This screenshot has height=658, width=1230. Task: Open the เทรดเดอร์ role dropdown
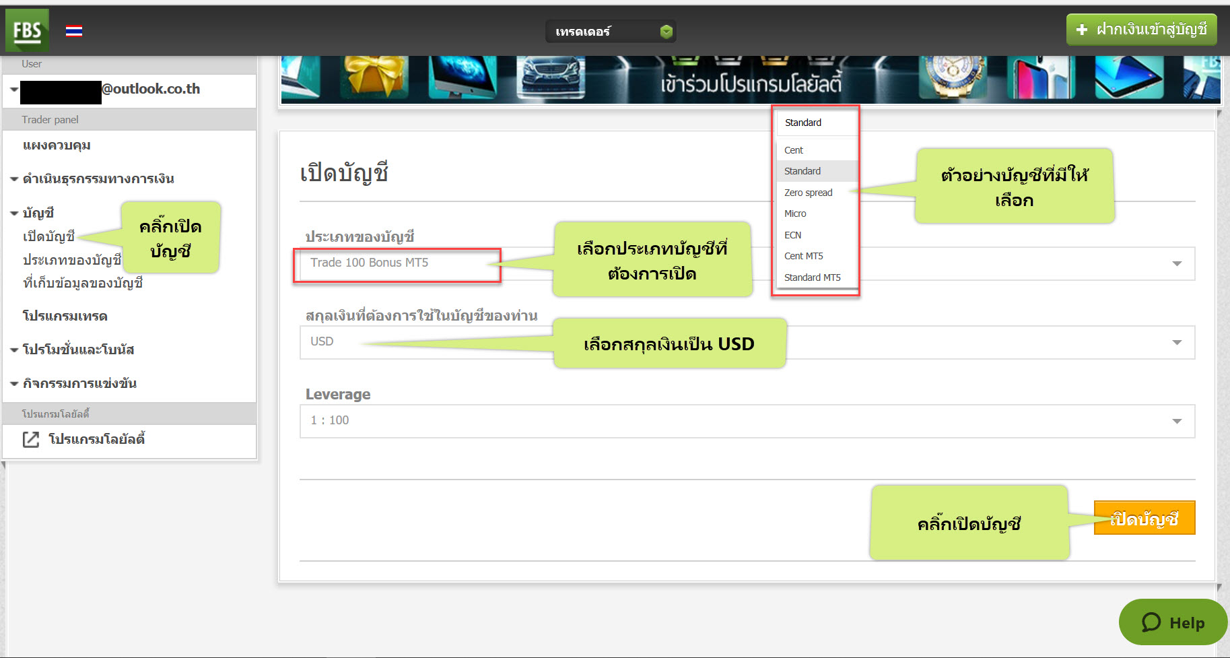[x=611, y=32]
